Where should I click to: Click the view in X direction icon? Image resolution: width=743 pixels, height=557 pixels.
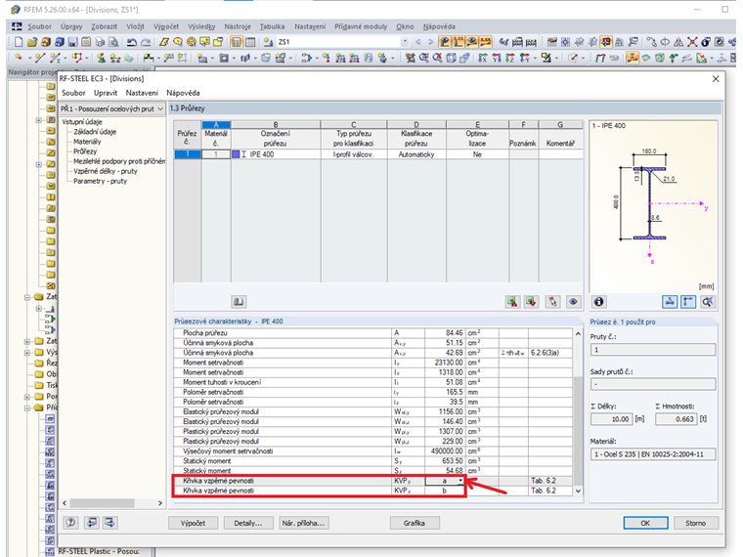click(x=482, y=58)
